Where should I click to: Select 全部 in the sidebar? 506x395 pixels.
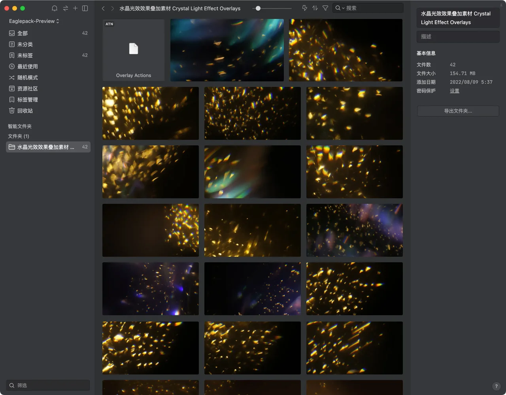tap(48, 33)
